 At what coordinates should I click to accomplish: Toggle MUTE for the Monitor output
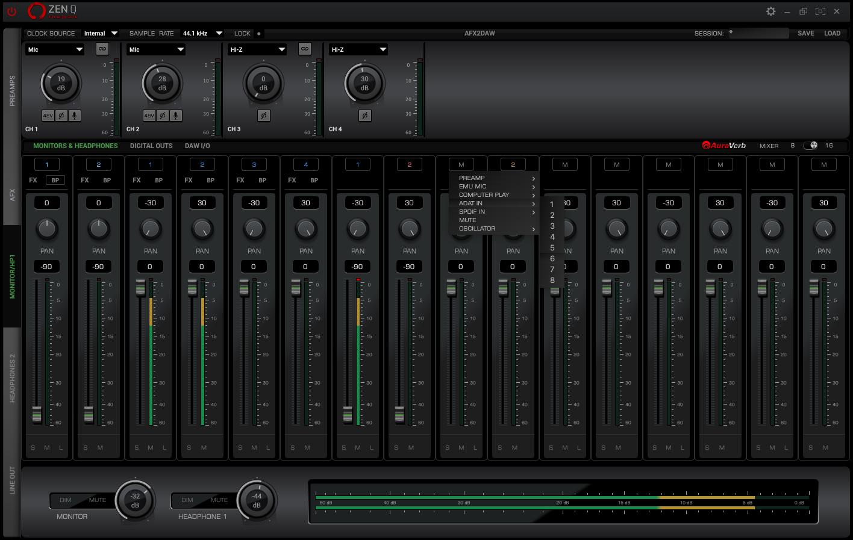tap(98, 500)
